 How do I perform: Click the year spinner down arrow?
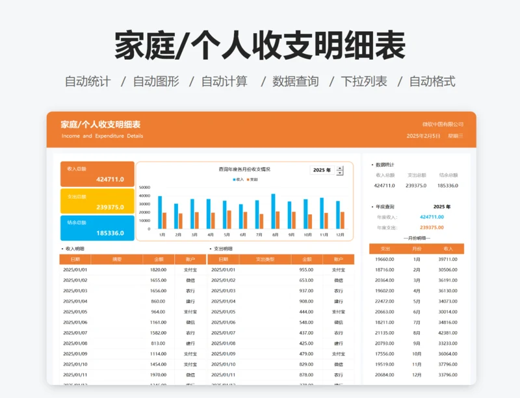[x=339, y=173]
